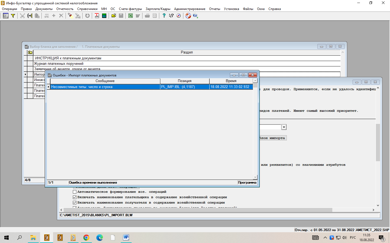The height and width of the screenshot is (243, 390).
Task: Click the lifebuoy support icon
Action: tap(188, 16)
